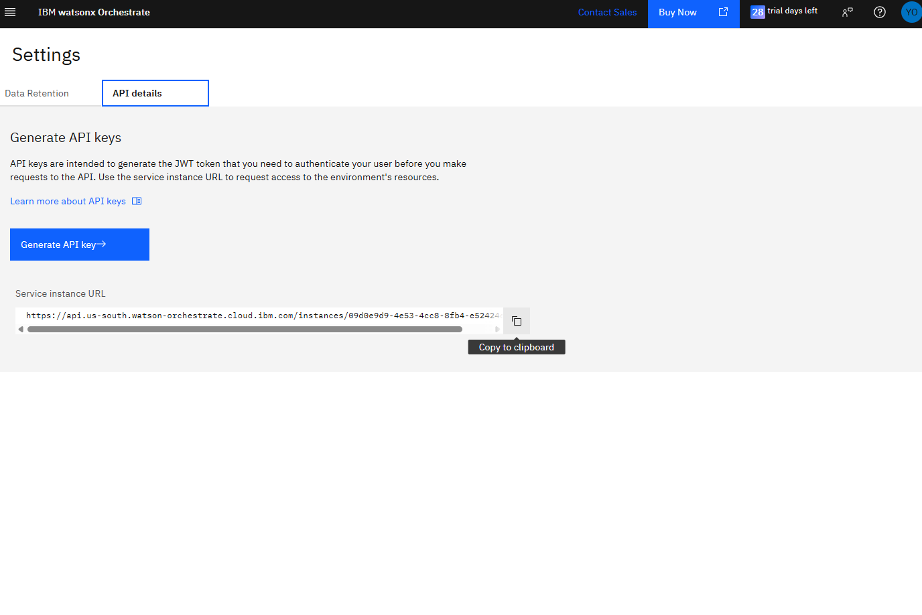This screenshot has height=615, width=922.
Task: Click the copy to clipboard icon
Action: (x=517, y=321)
